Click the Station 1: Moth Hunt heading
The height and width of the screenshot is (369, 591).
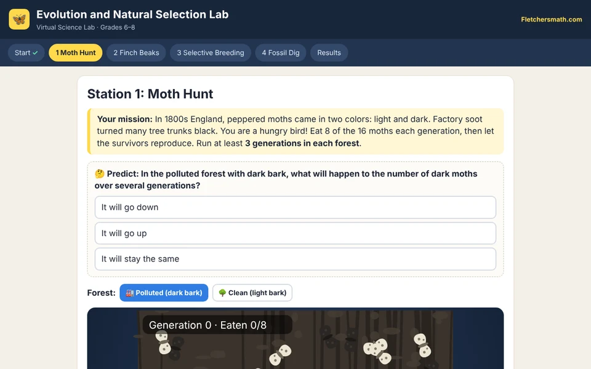click(150, 93)
